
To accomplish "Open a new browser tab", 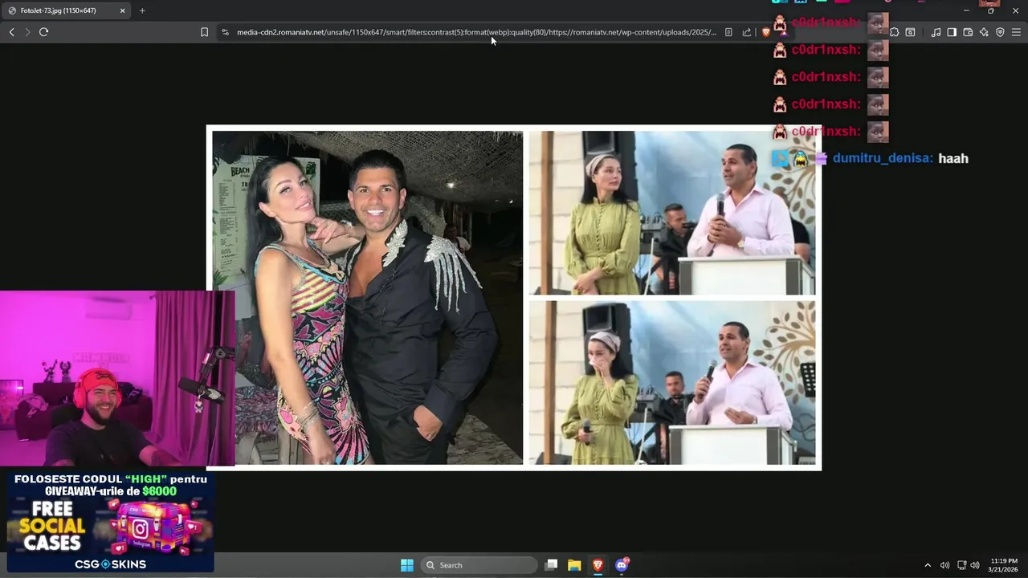I will click(x=142, y=10).
